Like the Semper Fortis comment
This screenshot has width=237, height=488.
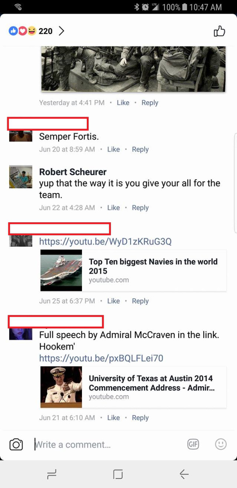coord(114,149)
